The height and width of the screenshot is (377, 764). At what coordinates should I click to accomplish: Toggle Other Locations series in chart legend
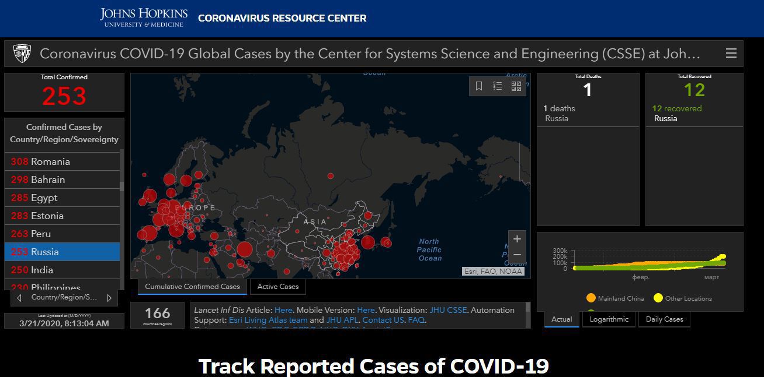pos(682,298)
